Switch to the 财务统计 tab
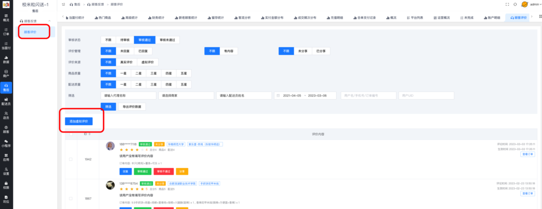The height and width of the screenshot is (209, 542). tap(156, 17)
